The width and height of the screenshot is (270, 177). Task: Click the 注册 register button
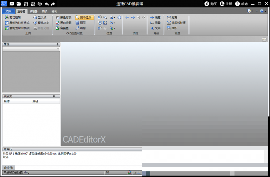pos(226,4)
